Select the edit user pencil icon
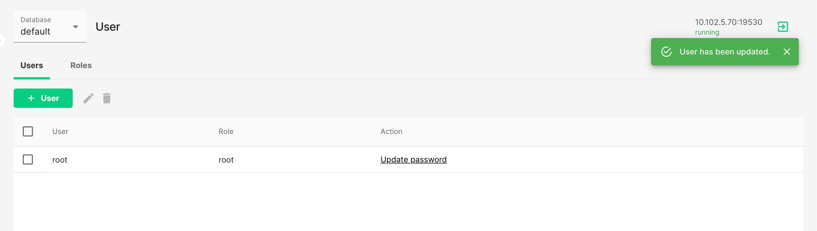 point(88,98)
